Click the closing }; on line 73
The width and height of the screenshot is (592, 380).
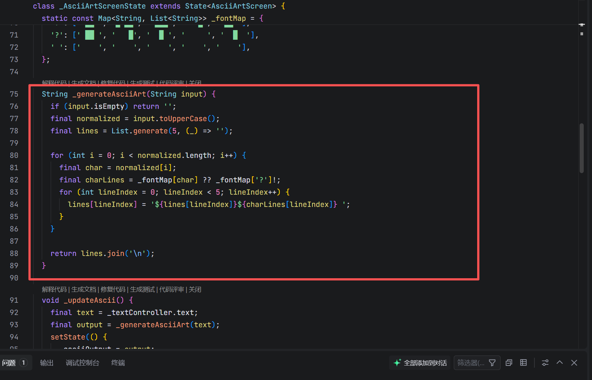(x=46, y=59)
